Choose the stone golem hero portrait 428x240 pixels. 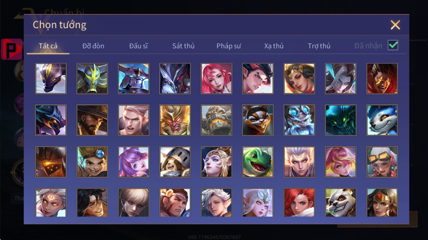[x=217, y=120]
